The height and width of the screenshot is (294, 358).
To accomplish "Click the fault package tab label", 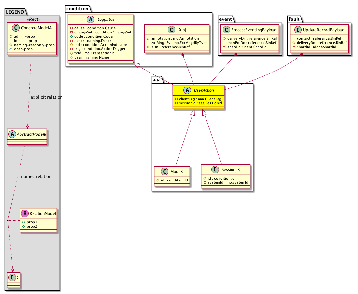I will tap(295, 19).
